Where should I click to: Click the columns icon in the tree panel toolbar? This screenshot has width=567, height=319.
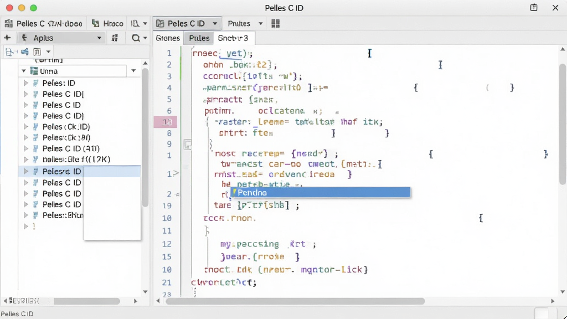tap(37, 52)
